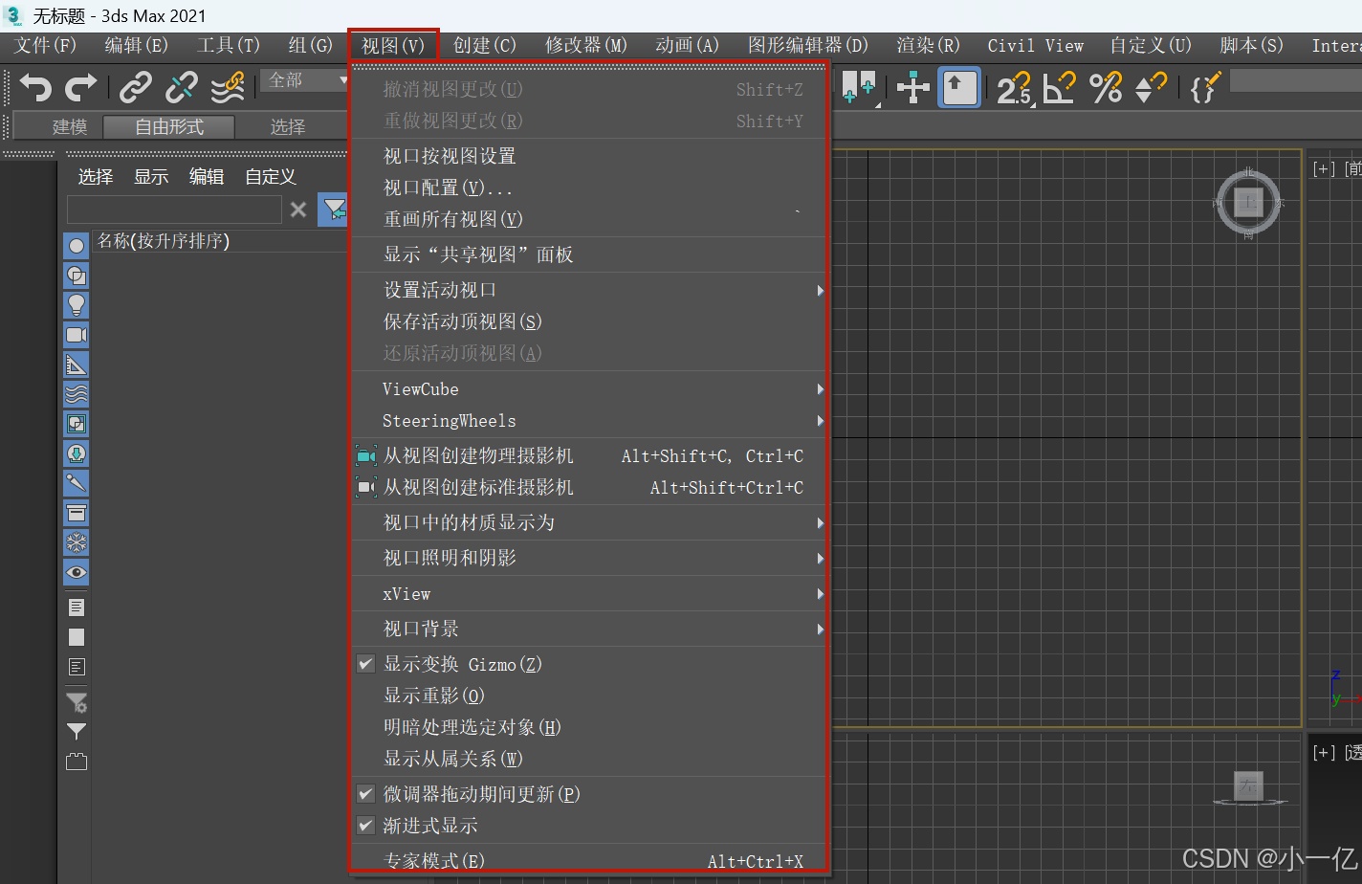Click the plain funnel filter icon
Image resolution: width=1362 pixels, height=884 pixels.
click(x=77, y=732)
